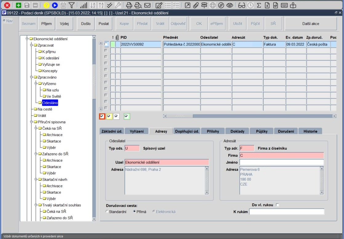The width and height of the screenshot is (344, 239).
Task: Click the printer icon in toolbar
Action: (x=129, y=5)
